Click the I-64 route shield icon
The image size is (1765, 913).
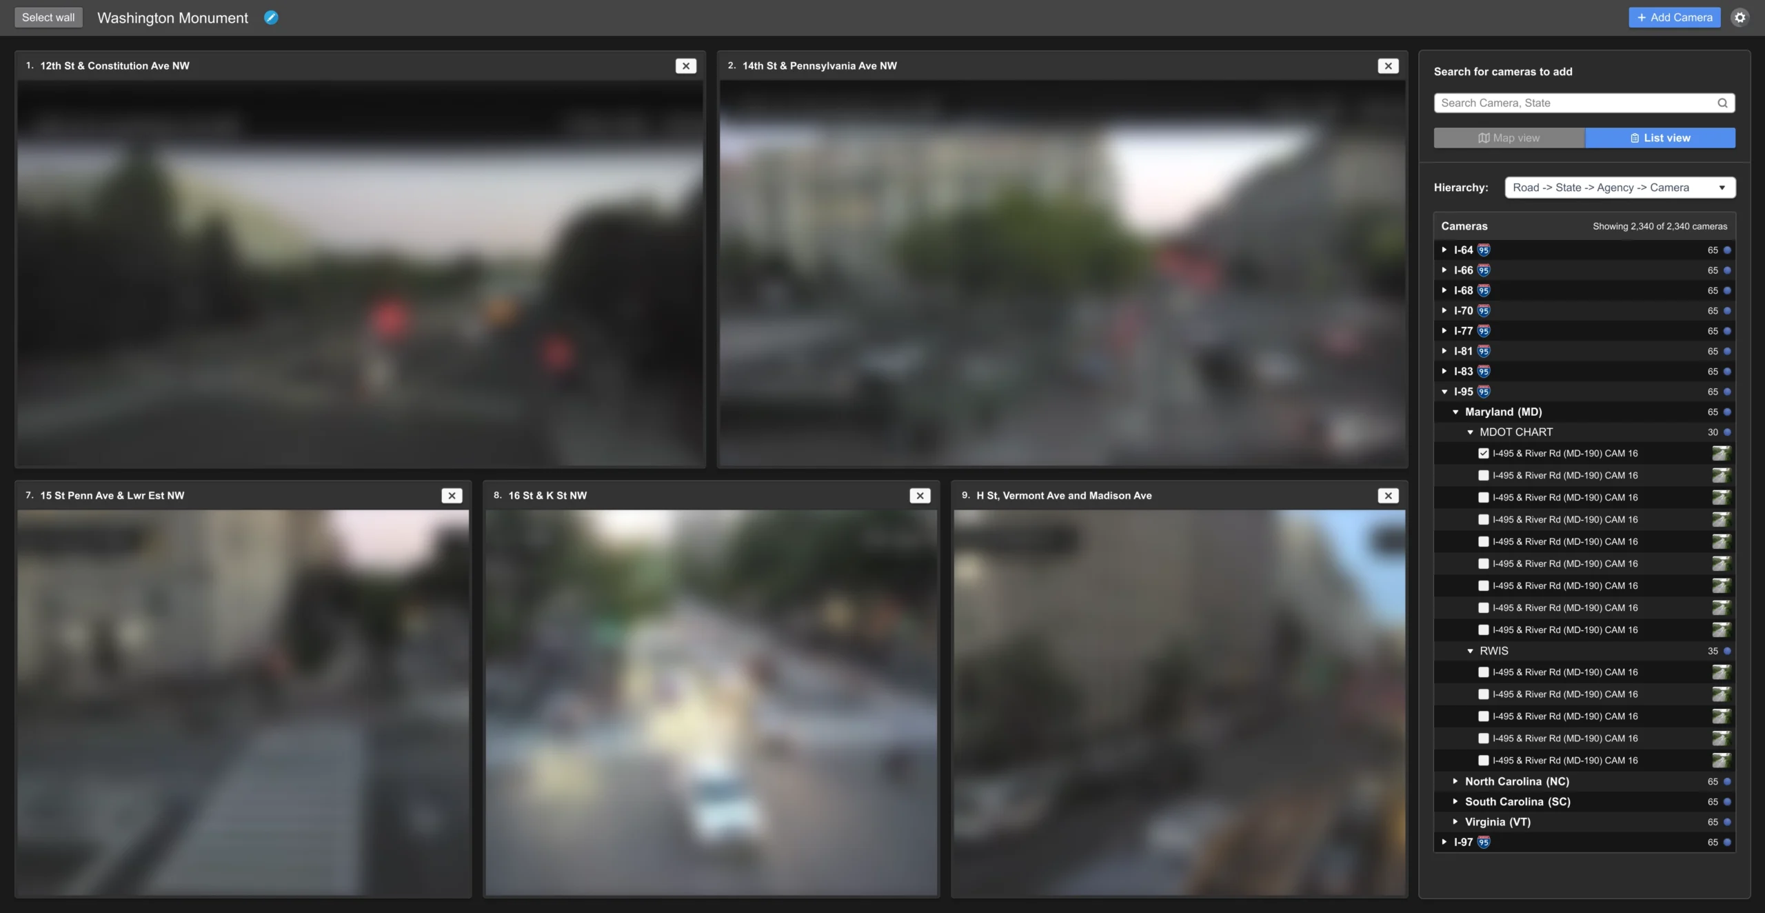click(x=1484, y=250)
